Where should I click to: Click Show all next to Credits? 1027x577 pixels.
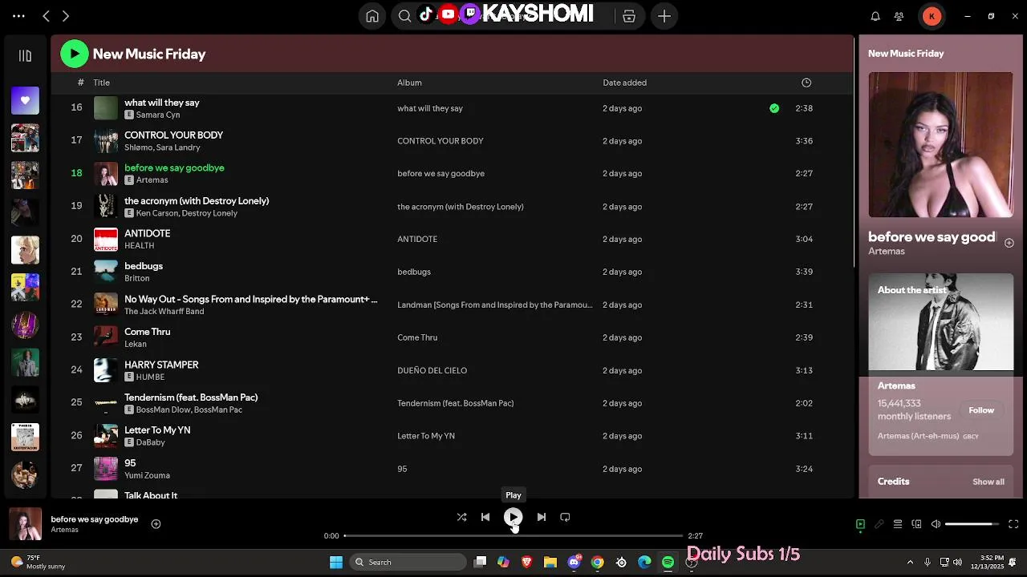[988, 482]
